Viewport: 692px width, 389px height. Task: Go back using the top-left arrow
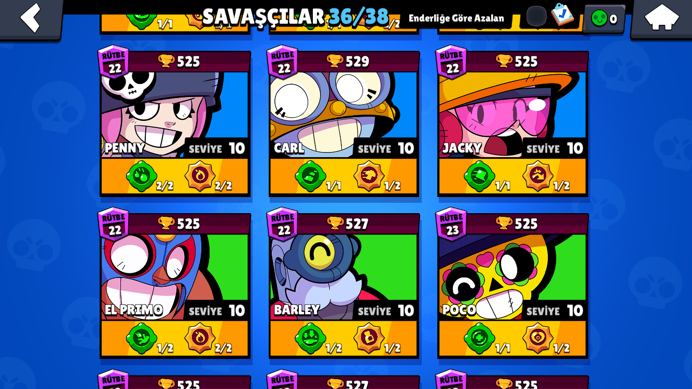[30, 18]
